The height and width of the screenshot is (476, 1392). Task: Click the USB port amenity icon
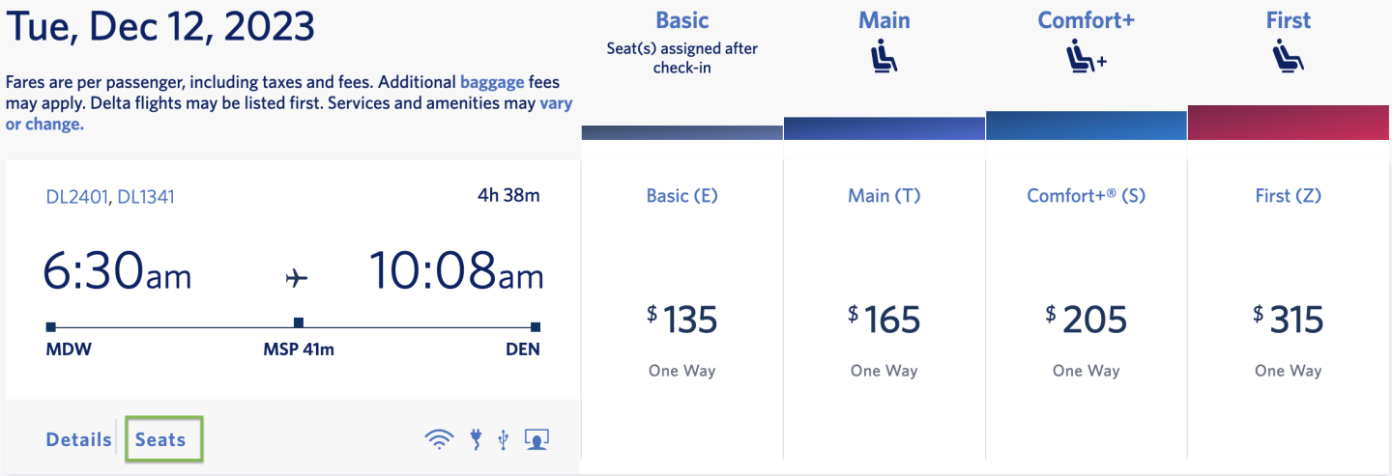503,439
